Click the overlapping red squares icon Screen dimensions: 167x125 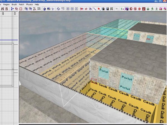point(16,9)
